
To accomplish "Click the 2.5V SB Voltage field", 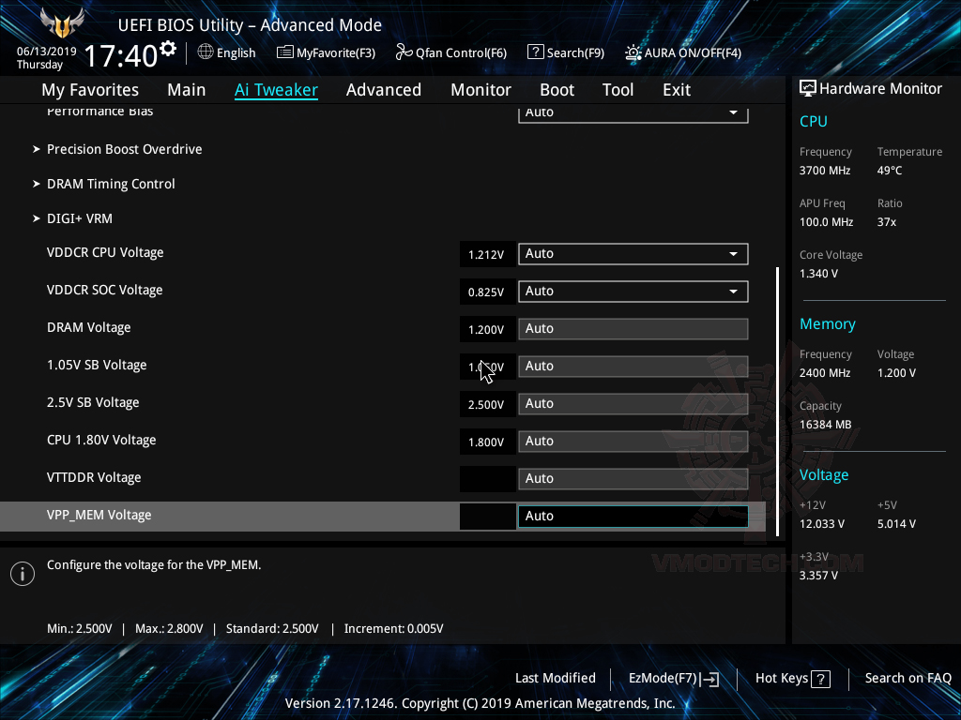I will point(633,404).
